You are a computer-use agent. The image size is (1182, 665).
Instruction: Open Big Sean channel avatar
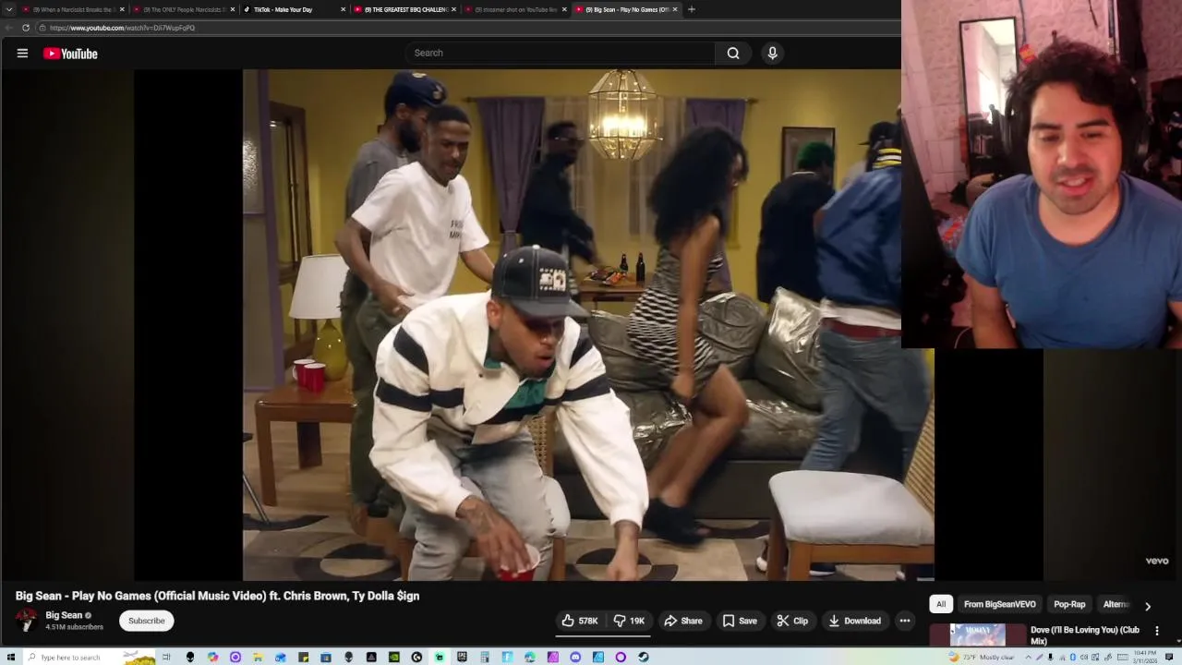click(x=26, y=620)
